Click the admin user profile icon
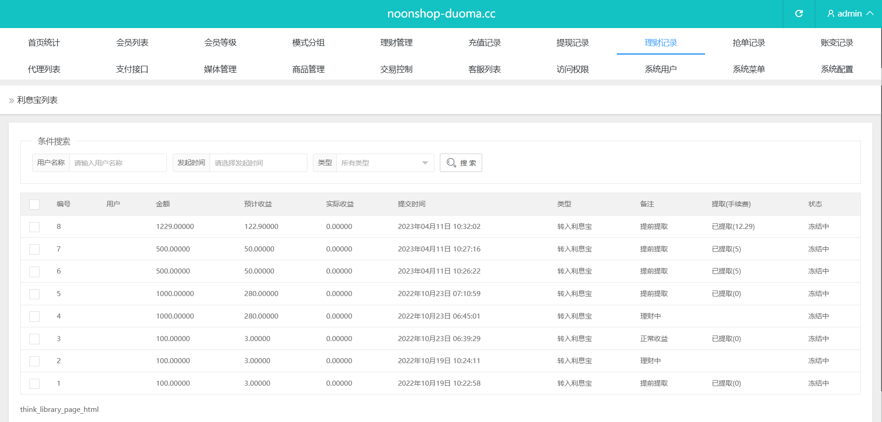Viewport: 882px width, 422px height. click(x=831, y=14)
